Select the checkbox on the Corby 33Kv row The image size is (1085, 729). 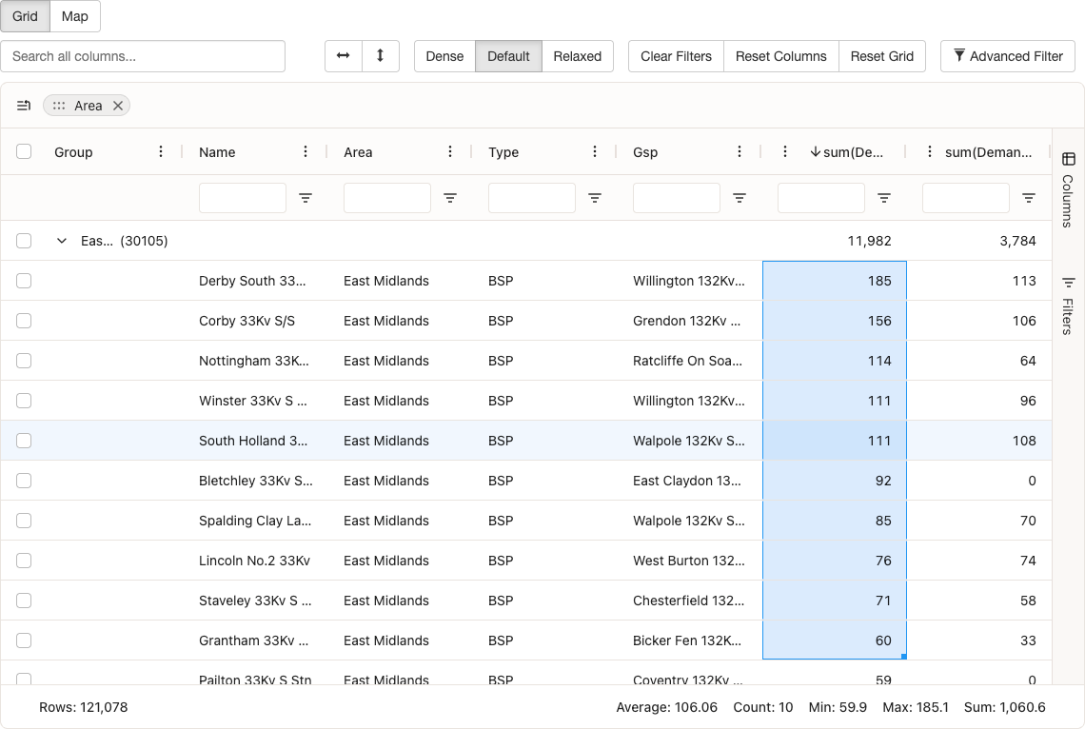(24, 321)
